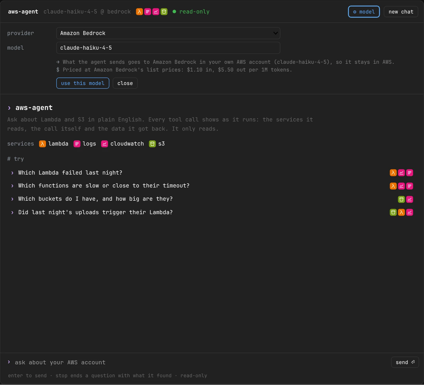Screen dimensions: 424x385
Task: Open the provider dropdown showing Amazon Bedrock
Action: (x=168, y=33)
